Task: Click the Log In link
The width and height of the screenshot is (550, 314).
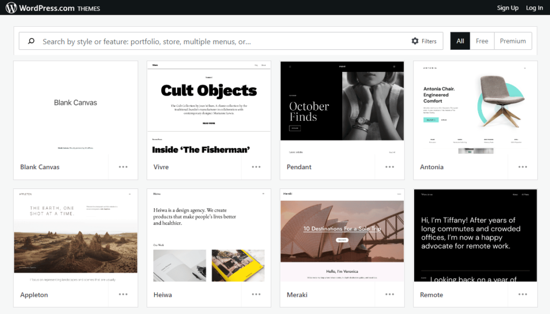Action: coord(534,8)
